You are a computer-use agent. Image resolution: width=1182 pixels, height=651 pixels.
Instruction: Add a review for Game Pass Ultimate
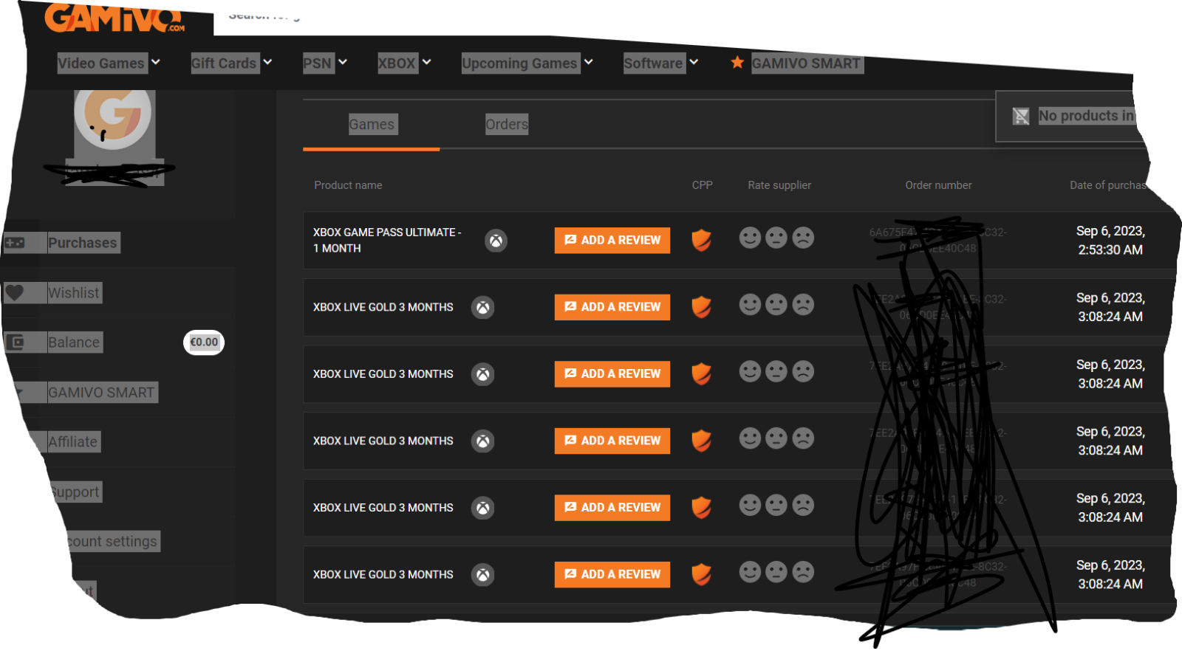612,240
